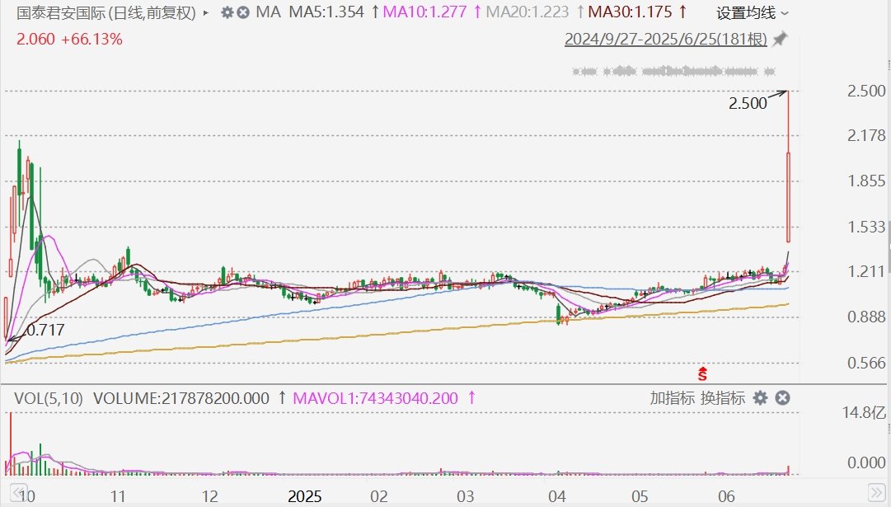The width and height of the screenshot is (891, 507).
Task: Expand the 国泰君安国际 chart-type arrow
Action: [x=206, y=12]
